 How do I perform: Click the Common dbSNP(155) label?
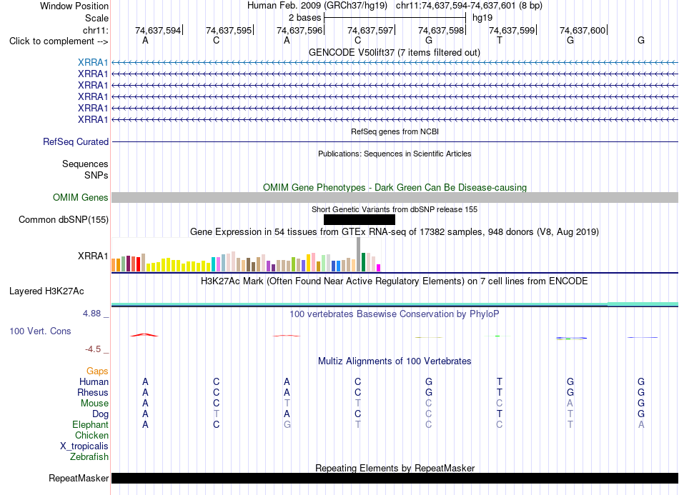[64, 219]
